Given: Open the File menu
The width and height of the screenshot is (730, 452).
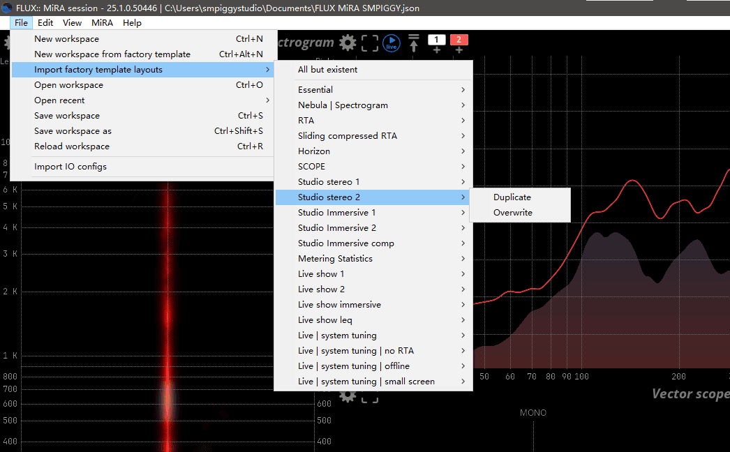Looking at the screenshot, I should 21,23.
